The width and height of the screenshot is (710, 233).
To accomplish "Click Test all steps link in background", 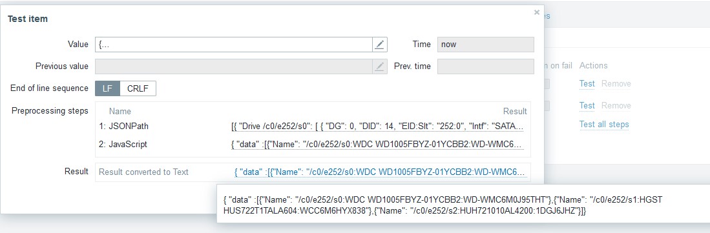I will pos(604,124).
